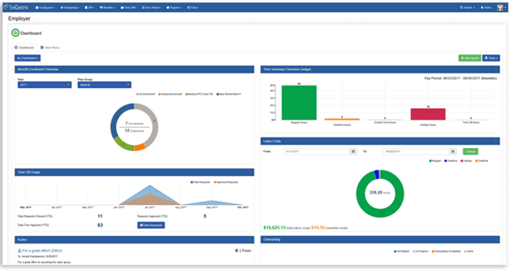Open the 'For a great effort' kudos link

tap(40, 251)
